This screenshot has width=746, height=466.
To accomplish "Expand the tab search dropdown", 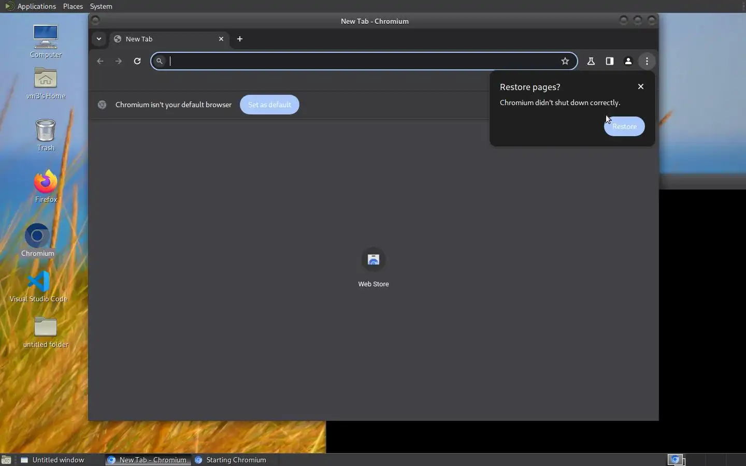I will pyautogui.click(x=99, y=39).
